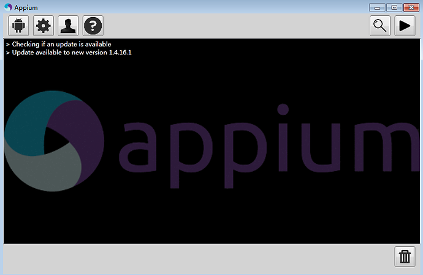Viewport: 423px width, 275px height.
Task: Minimize the Appium window
Action: pyautogui.click(x=377, y=7)
